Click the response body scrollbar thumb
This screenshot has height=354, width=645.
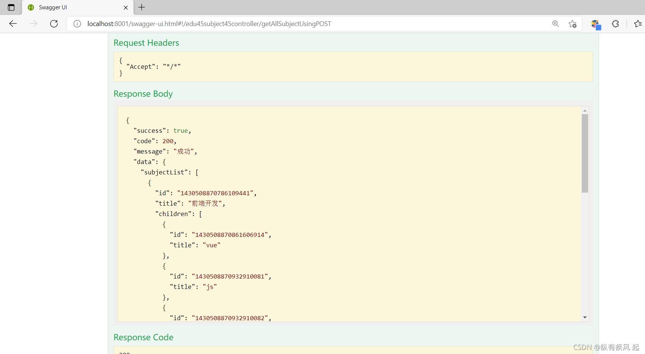coord(585,153)
